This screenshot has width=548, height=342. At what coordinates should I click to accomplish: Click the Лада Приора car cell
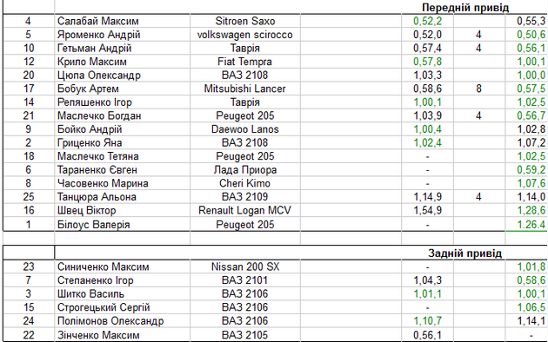pyautogui.click(x=245, y=170)
